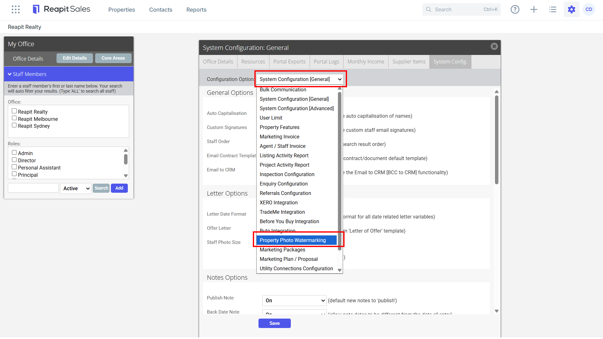The image size is (603, 339).
Task: Expand the Publish Note dropdown
Action: 294,300
